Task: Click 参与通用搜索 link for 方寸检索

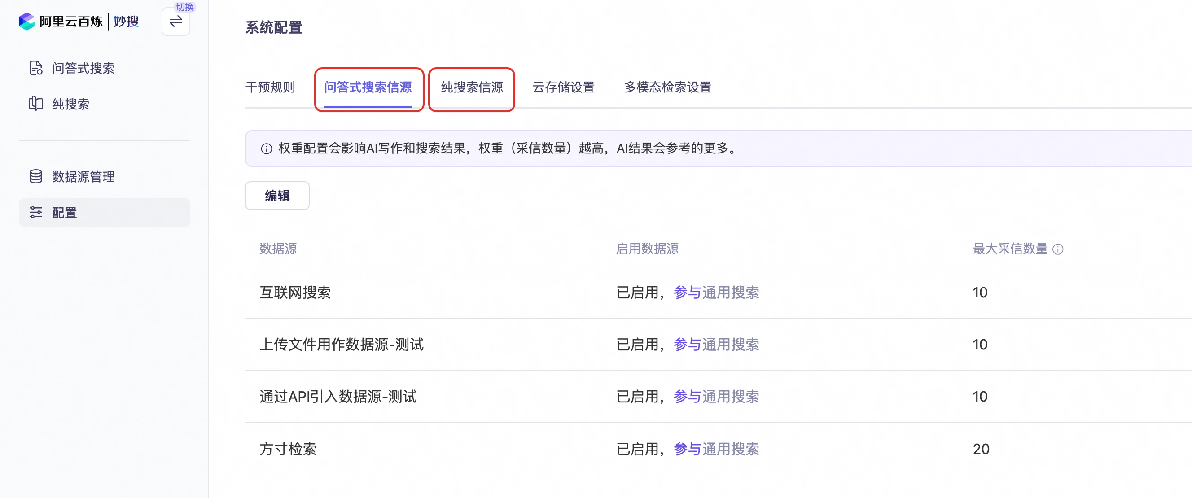Action: click(716, 449)
